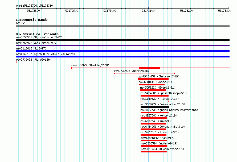The width and height of the screenshot is (237, 162).
Task: Click the chr6:53172754..53173310 region label
Action: tap(34, 6)
